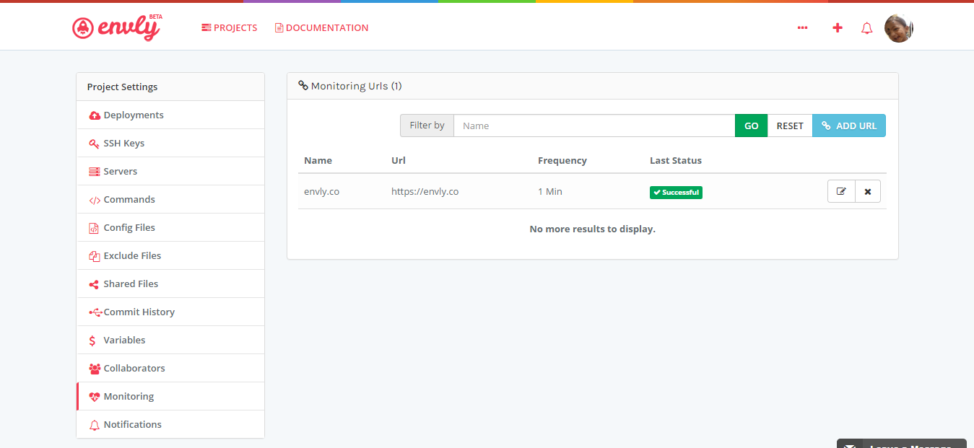Click the Variables dollar icon

click(x=92, y=341)
